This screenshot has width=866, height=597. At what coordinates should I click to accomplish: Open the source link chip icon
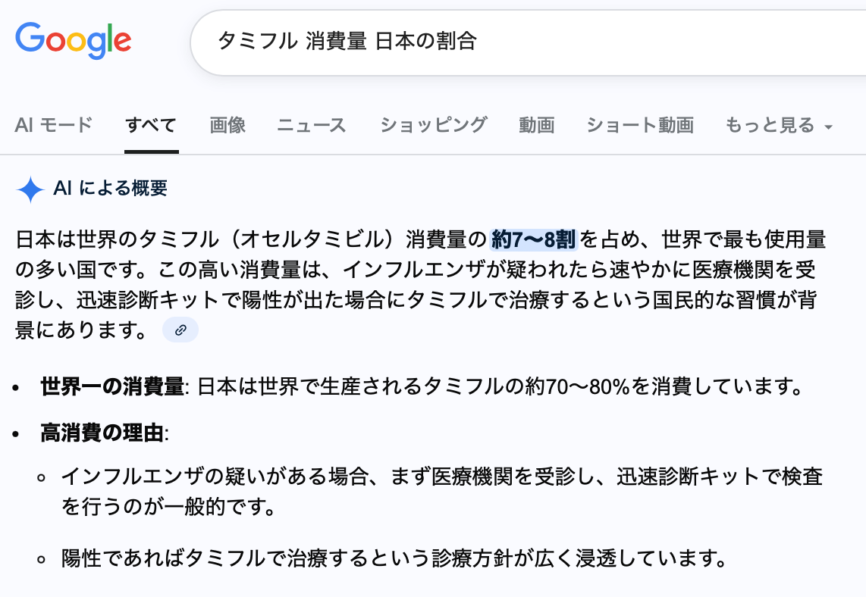(180, 330)
